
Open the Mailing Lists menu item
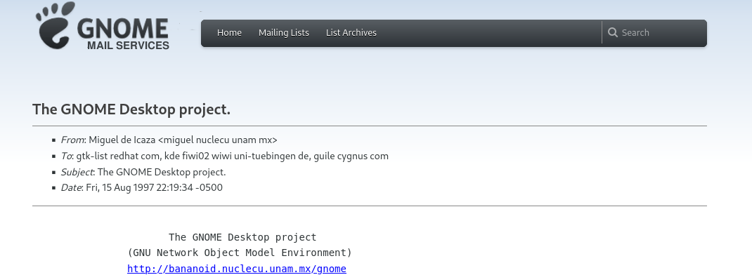click(x=284, y=32)
